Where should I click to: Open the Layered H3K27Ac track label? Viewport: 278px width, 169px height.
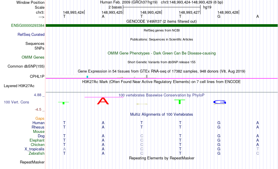[19, 86]
